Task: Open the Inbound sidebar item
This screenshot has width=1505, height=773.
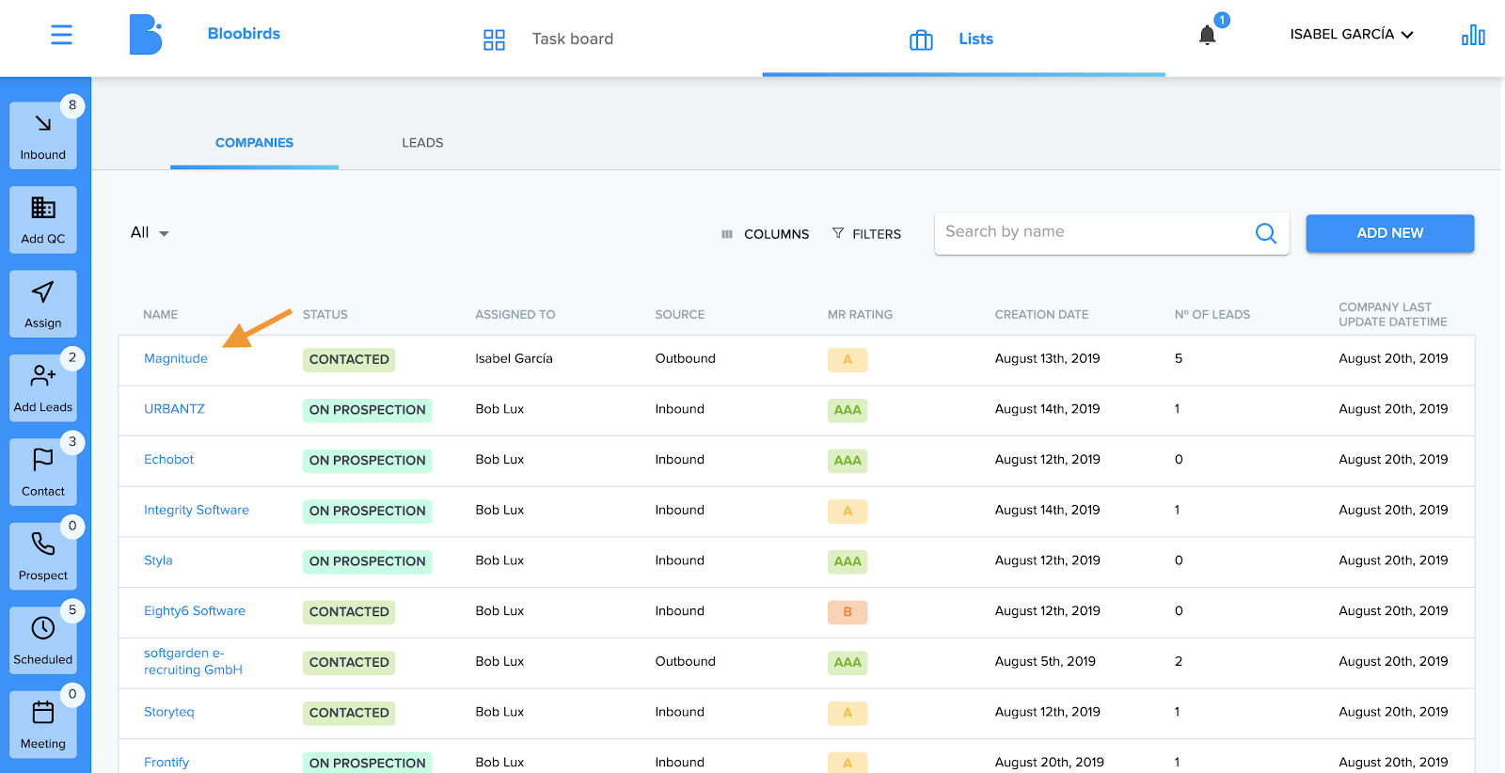Action: (x=43, y=135)
